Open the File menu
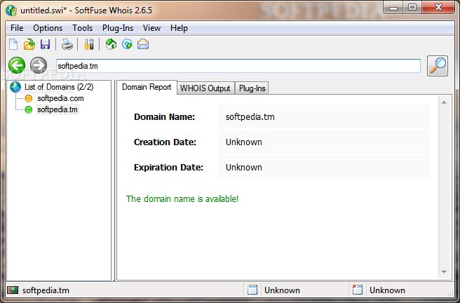Image resolution: width=460 pixels, height=303 pixels. (17, 28)
